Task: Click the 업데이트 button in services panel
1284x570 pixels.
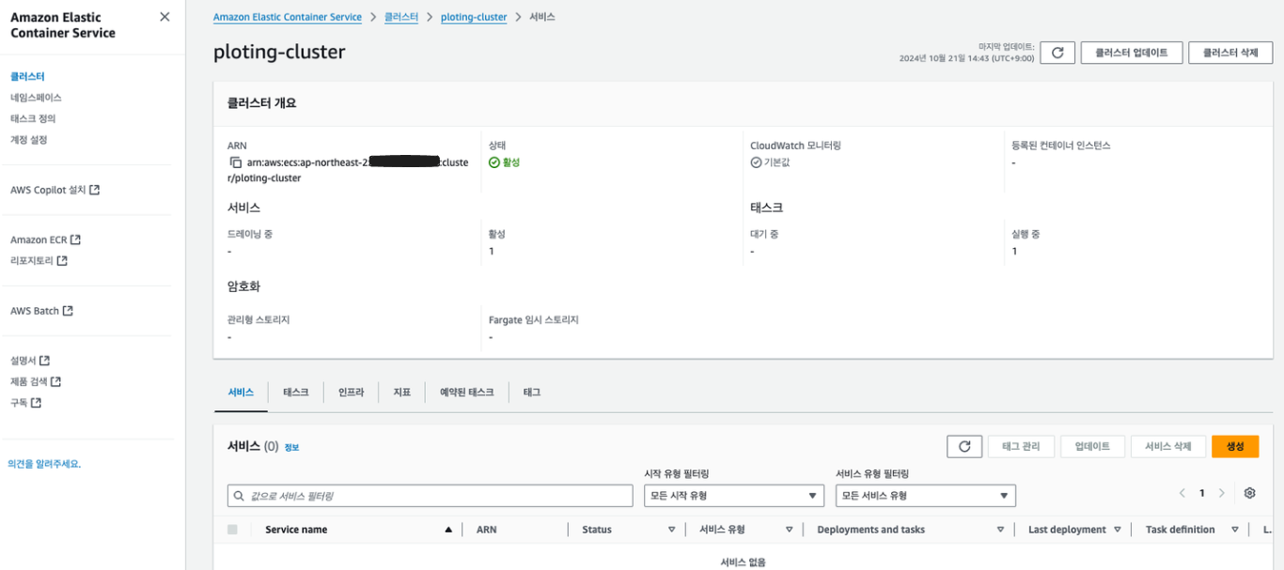Action: point(1092,447)
